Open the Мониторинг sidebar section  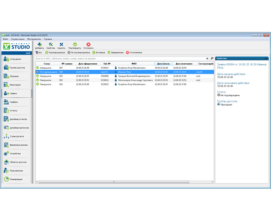17,85
